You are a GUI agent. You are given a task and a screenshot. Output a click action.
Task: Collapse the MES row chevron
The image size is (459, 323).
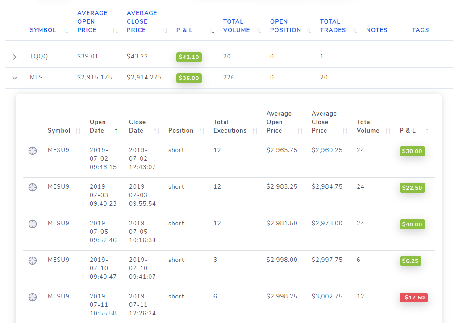(15, 78)
